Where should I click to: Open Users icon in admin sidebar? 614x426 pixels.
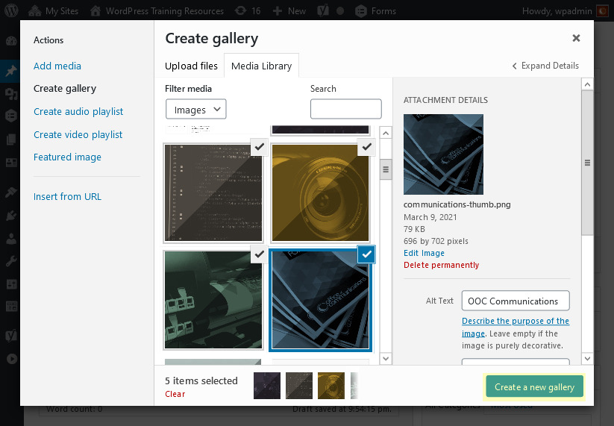pos(11,239)
